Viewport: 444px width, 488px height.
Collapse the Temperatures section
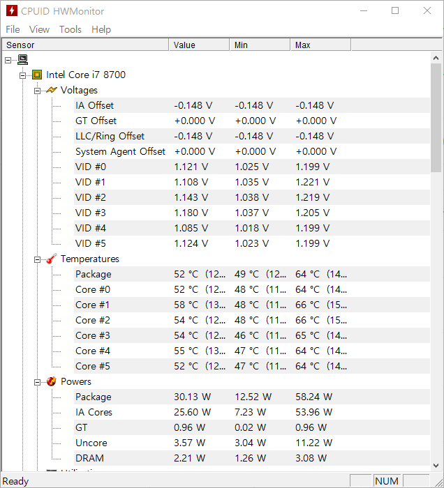pyautogui.click(x=37, y=259)
